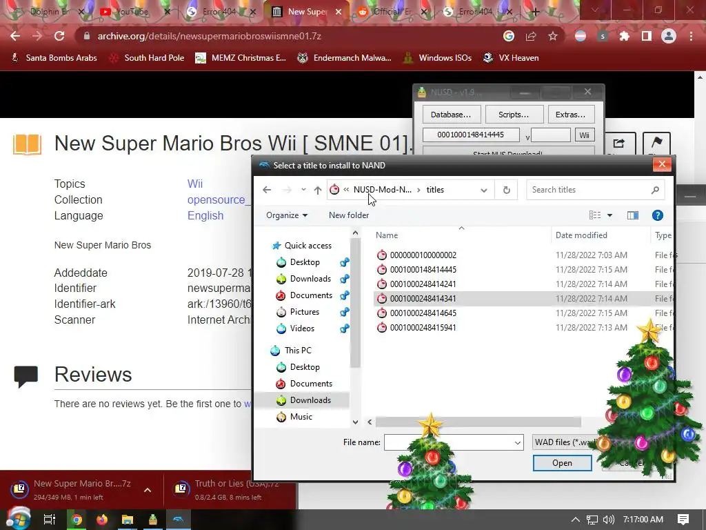The height and width of the screenshot is (530, 706).
Task: Switch to first Error 404 tab
Action: pos(219,12)
